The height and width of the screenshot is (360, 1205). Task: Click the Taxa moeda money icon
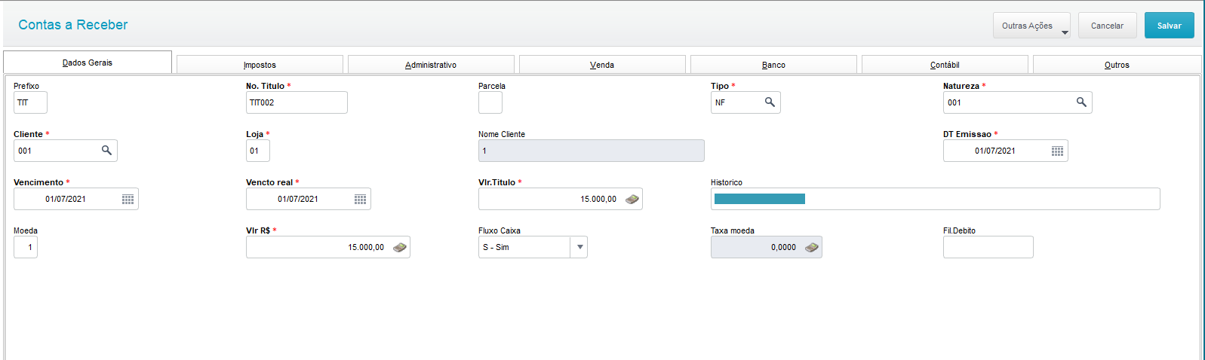click(811, 247)
